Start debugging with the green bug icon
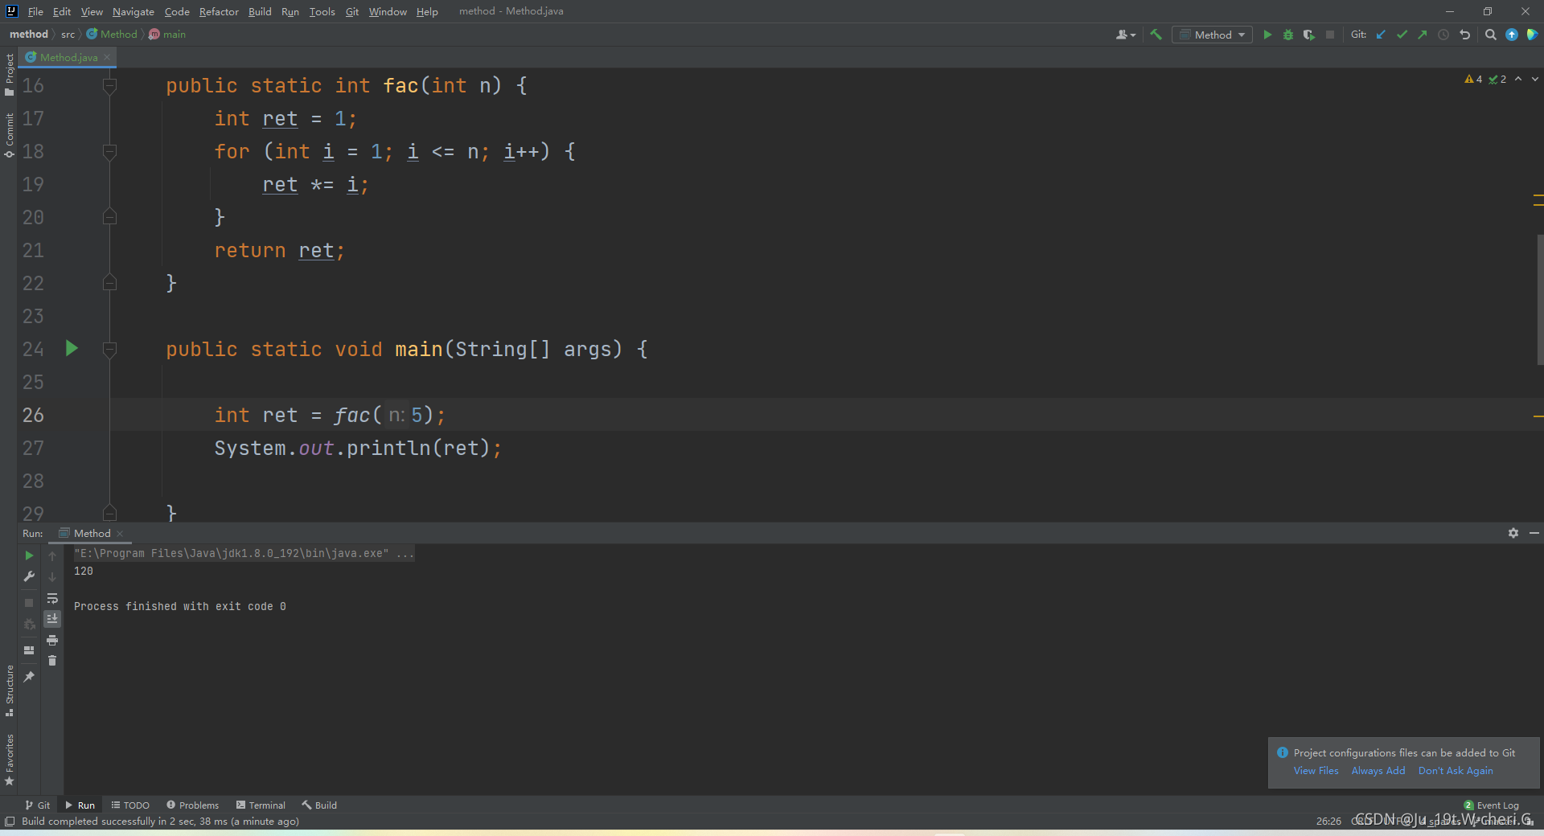This screenshot has height=836, width=1544. 1288,35
